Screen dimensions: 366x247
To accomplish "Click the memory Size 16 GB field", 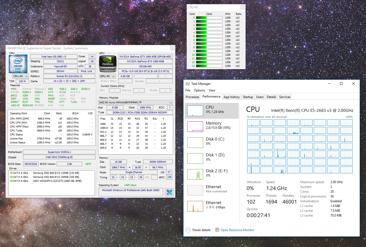I will pyautogui.click(x=118, y=162).
